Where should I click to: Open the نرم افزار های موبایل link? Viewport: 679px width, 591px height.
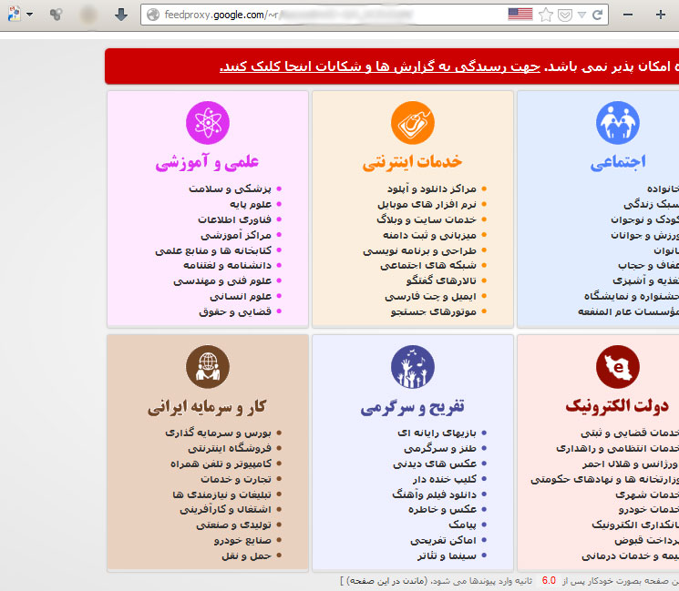tap(427, 204)
